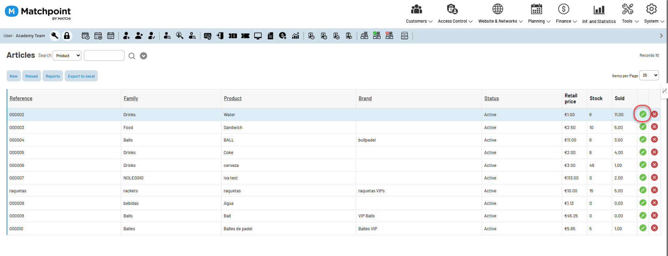Click the add-customer person plus icon
Viewport: 668px width, 256px height.
tap(126, 35)
